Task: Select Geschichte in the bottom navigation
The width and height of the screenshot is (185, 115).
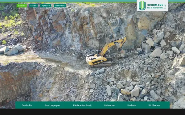Action: point(27,105)
